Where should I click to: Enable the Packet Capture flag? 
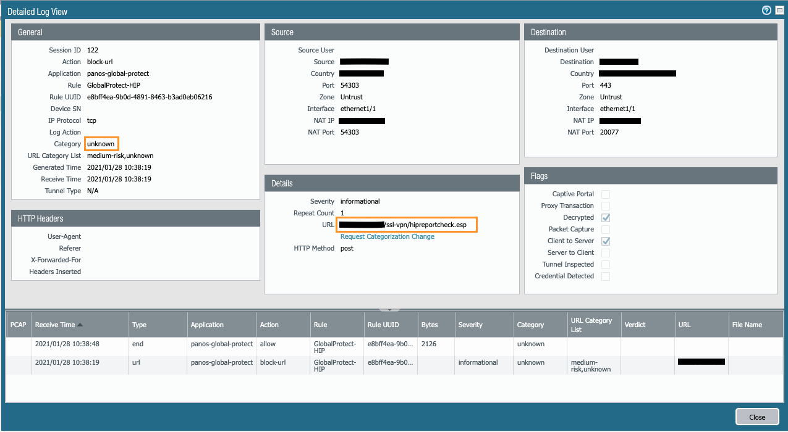click(x=605, y=229)
